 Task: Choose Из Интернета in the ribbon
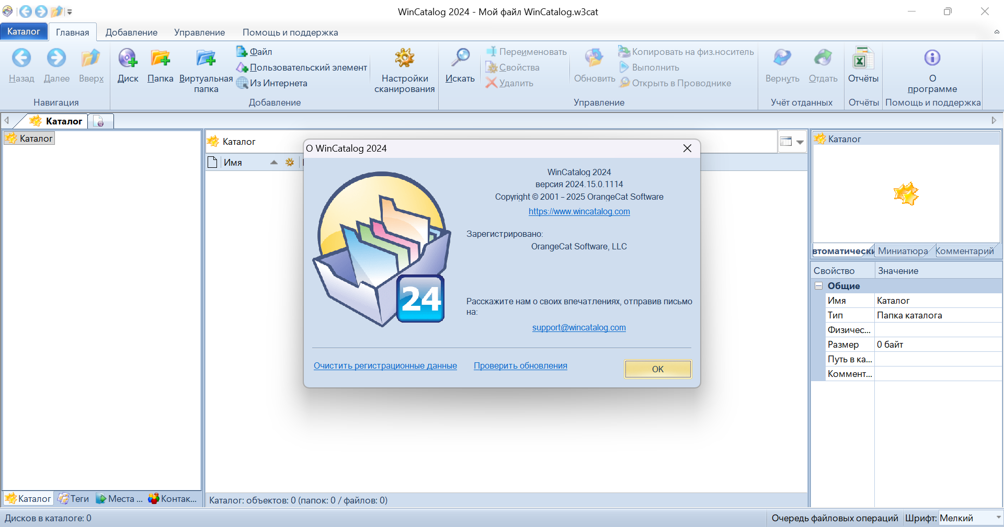pyautogui.click(x=272, y=83)
